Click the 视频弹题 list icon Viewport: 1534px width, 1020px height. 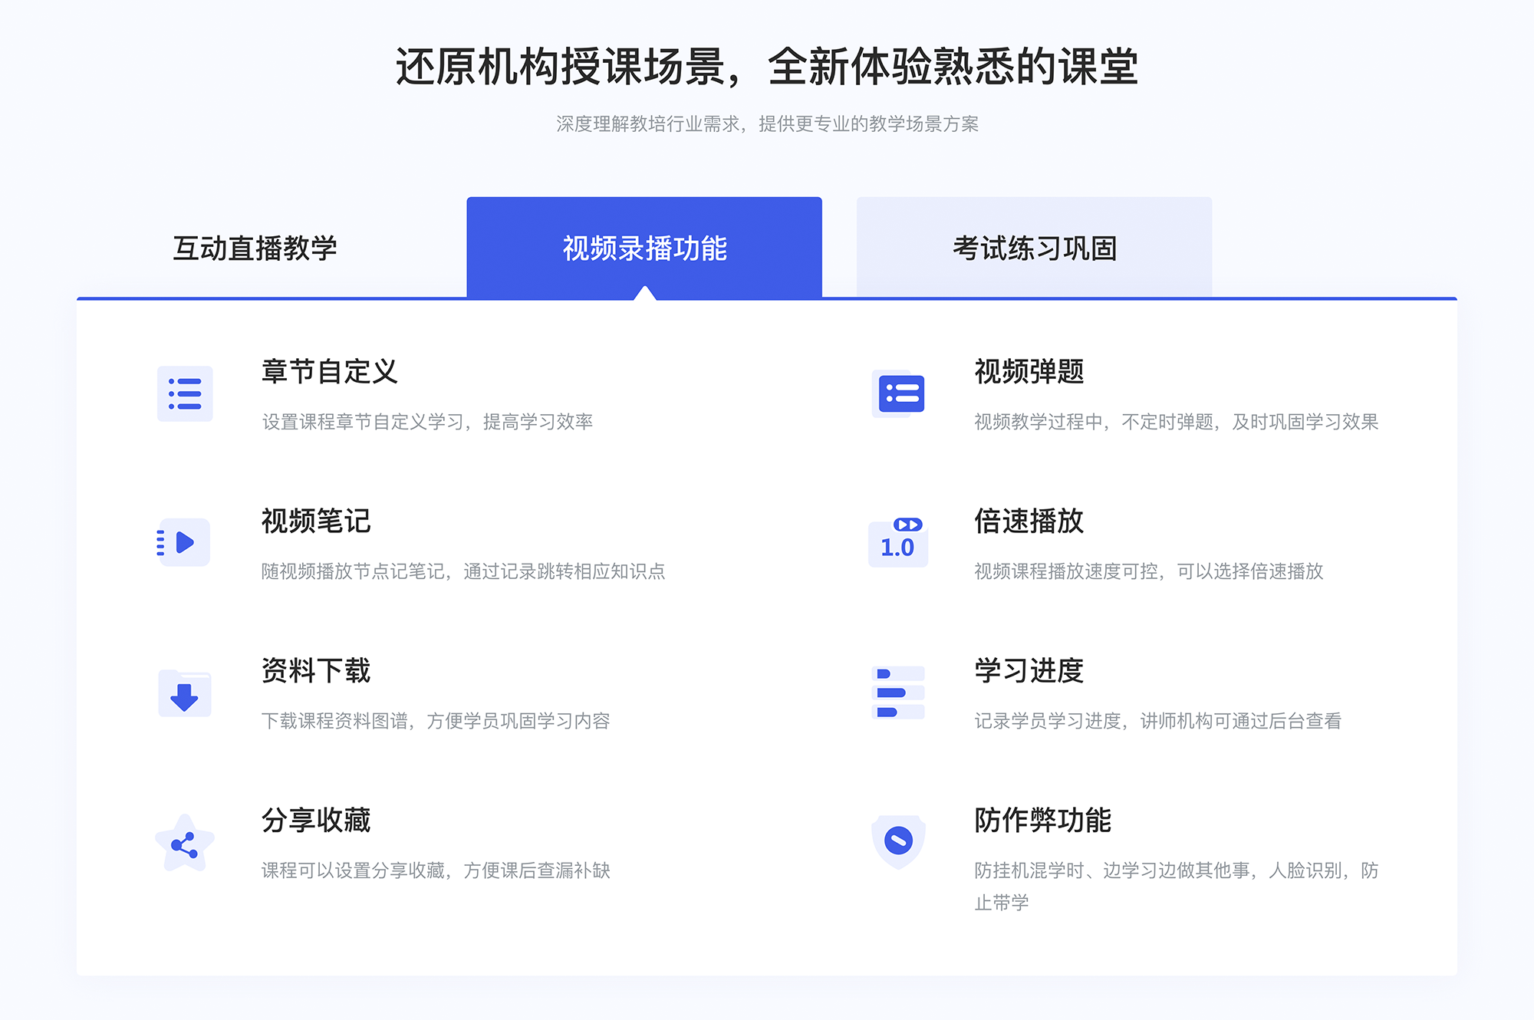click(899, 397)
